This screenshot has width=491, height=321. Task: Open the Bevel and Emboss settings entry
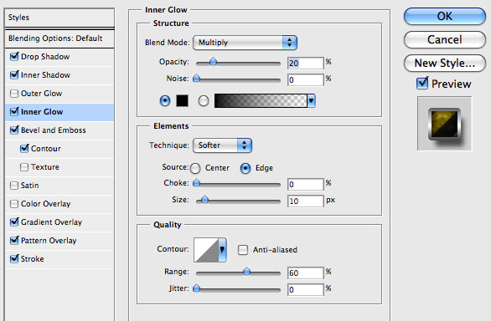click(54, 130)
